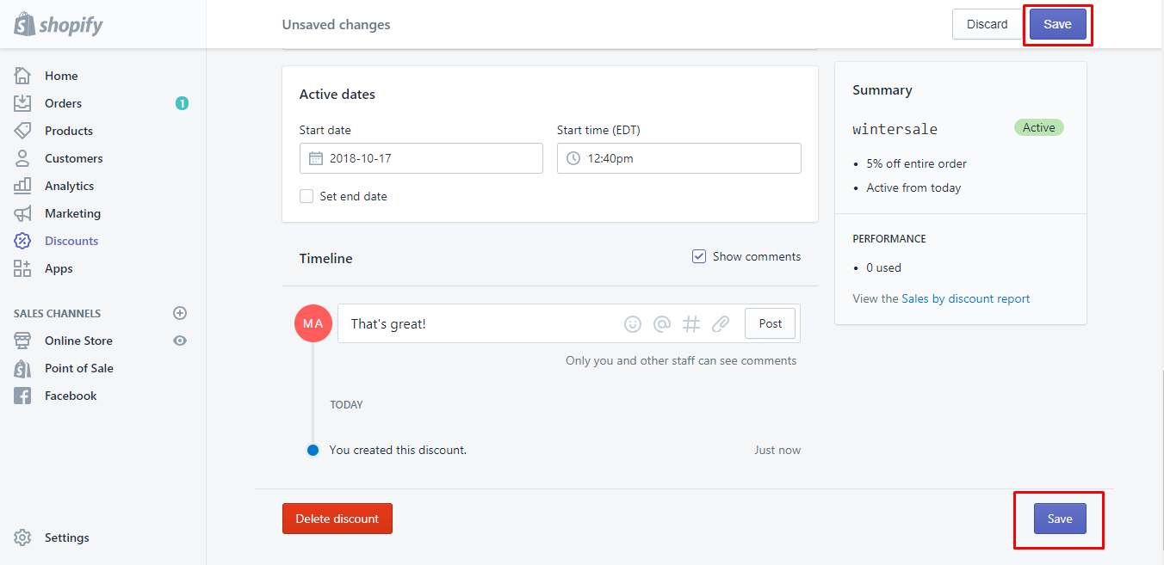This screenshot has width=1164, height=565.
Task: Click the hashtag reference icon
Action: click(691, 324)
